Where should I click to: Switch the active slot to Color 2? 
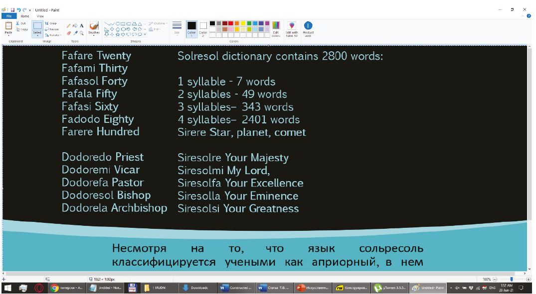(203, 28)
